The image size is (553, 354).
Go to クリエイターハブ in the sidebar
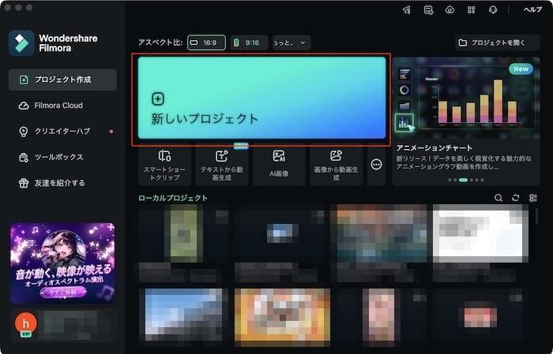62,131
